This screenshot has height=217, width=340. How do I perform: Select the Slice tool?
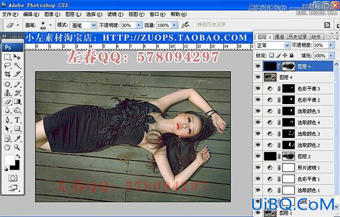[x=17, y=74]
